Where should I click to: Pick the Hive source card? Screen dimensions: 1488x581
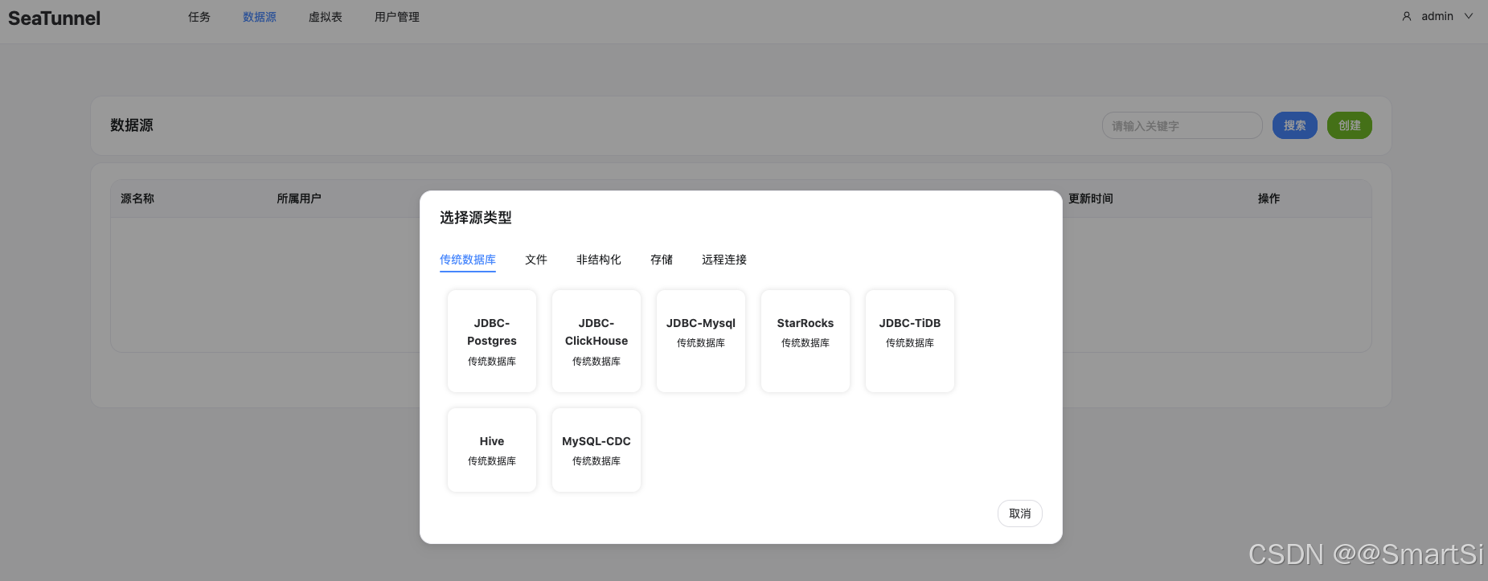coord(492,450)
